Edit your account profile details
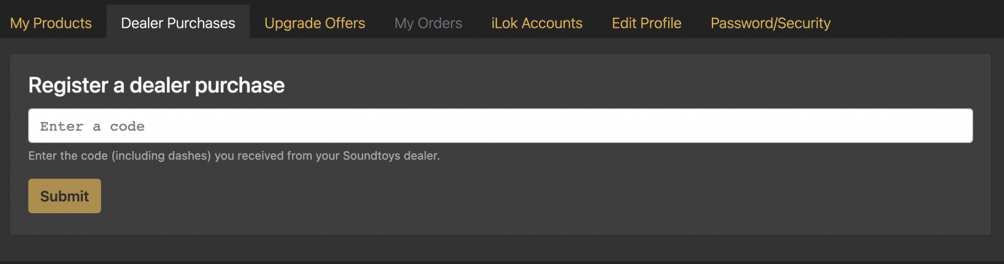This screenshot has width=1004, height=264. coord(646,23)
